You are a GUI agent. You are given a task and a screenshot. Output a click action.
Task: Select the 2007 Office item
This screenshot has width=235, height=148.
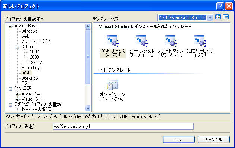(34, 52)
